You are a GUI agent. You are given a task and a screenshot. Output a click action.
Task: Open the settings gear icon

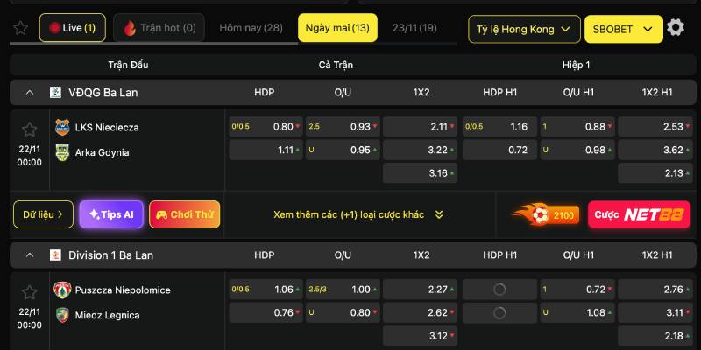[676, 28]
